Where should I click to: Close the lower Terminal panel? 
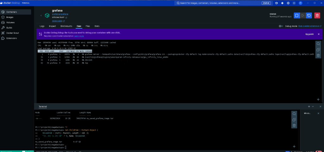321,107
